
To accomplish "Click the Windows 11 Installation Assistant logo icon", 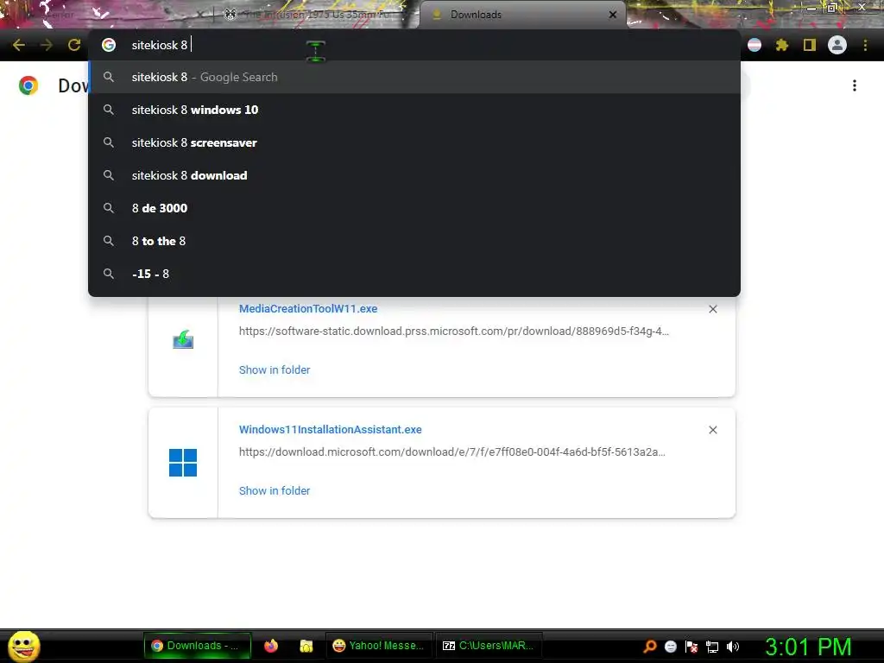I will click(x=183, y=463).
